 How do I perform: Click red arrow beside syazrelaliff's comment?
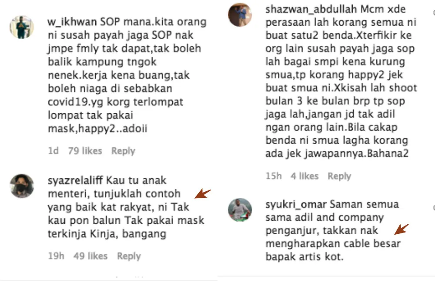click(203, 194)
